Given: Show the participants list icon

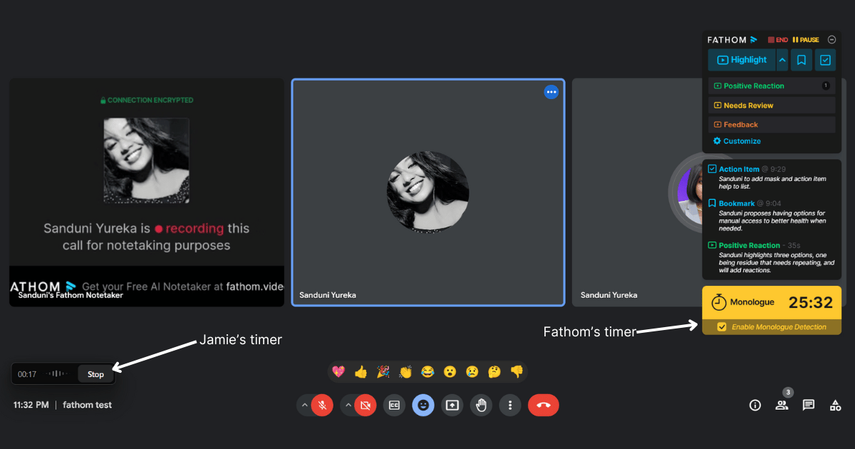Looking at the screenshot, I should tap(782, 405).
